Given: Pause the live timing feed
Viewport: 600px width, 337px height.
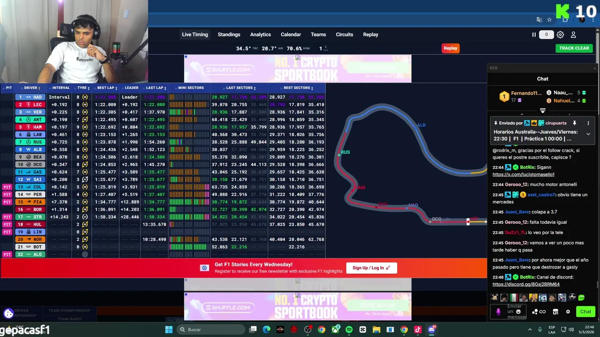Looking at the screenshot, I should pos(533,35).
